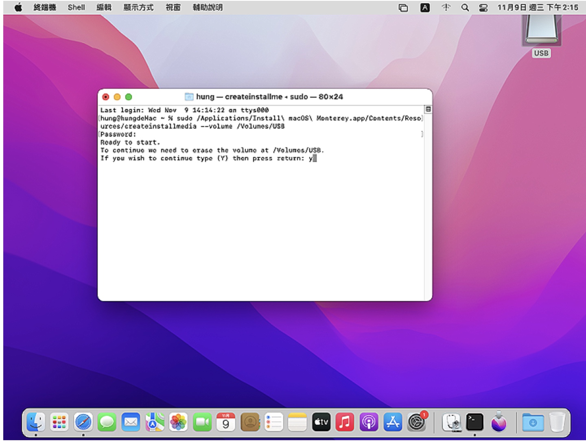Open the Shell menu
The width and height of the screenshot is (586, 441).
pyautogui.click(x=77, y=7)
